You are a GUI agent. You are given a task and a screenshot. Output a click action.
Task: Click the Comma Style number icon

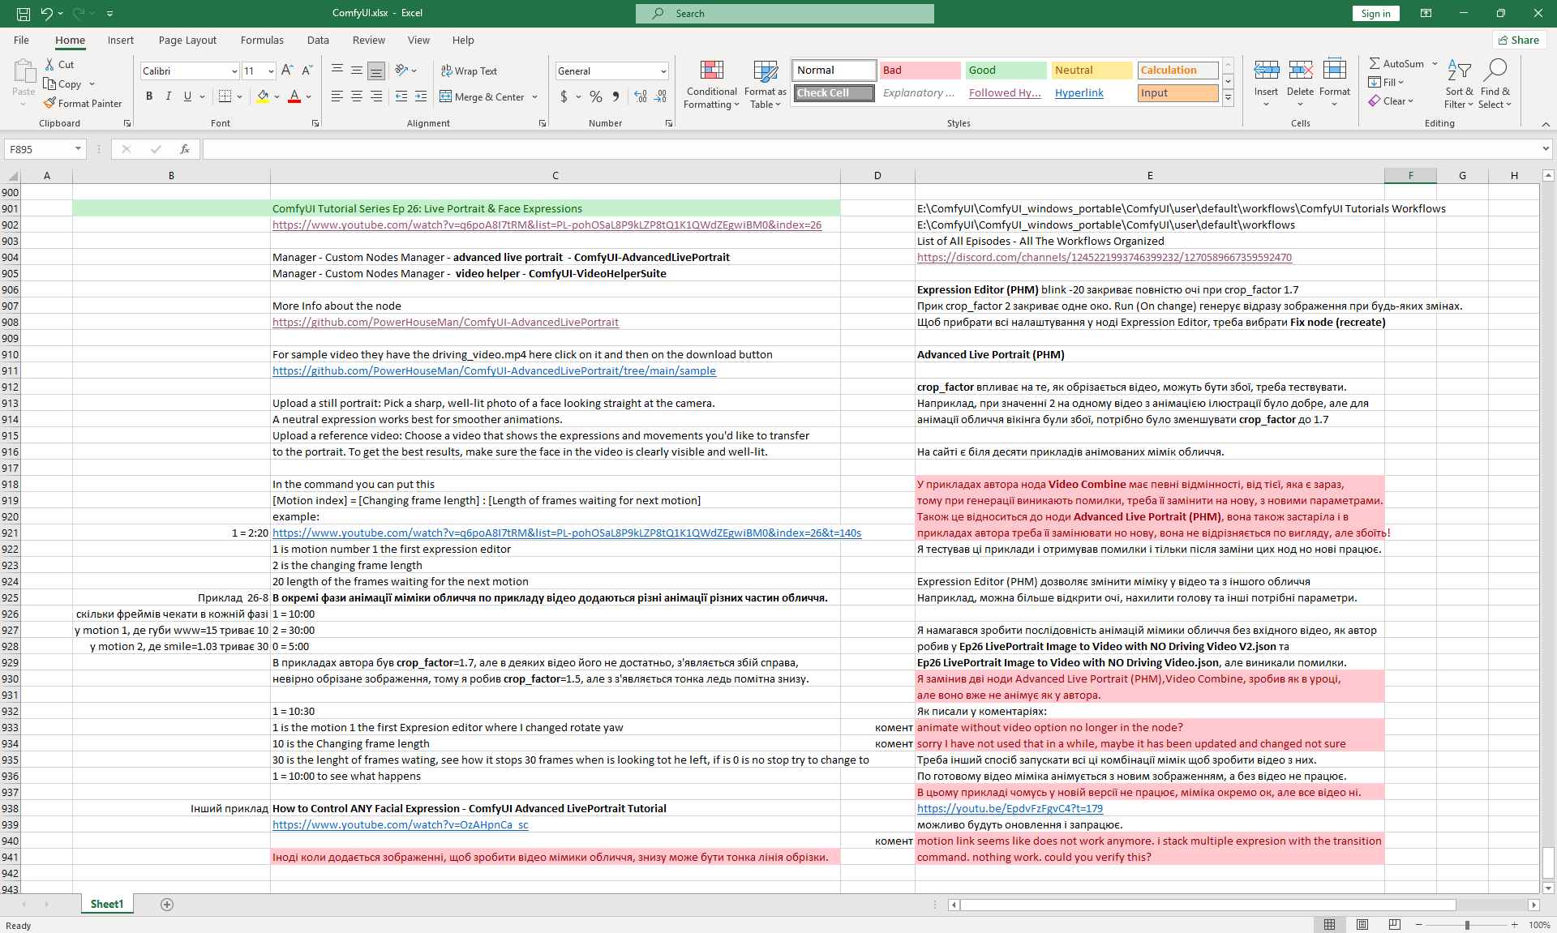(x=616, y=96)
